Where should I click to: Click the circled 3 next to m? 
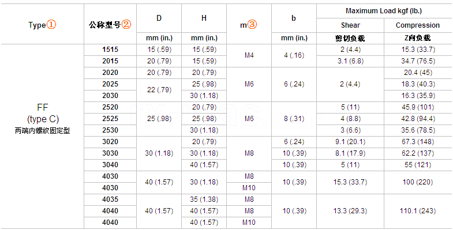point(252,25)
